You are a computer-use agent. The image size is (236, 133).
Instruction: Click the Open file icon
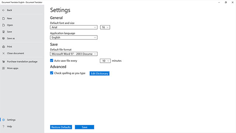3,25
